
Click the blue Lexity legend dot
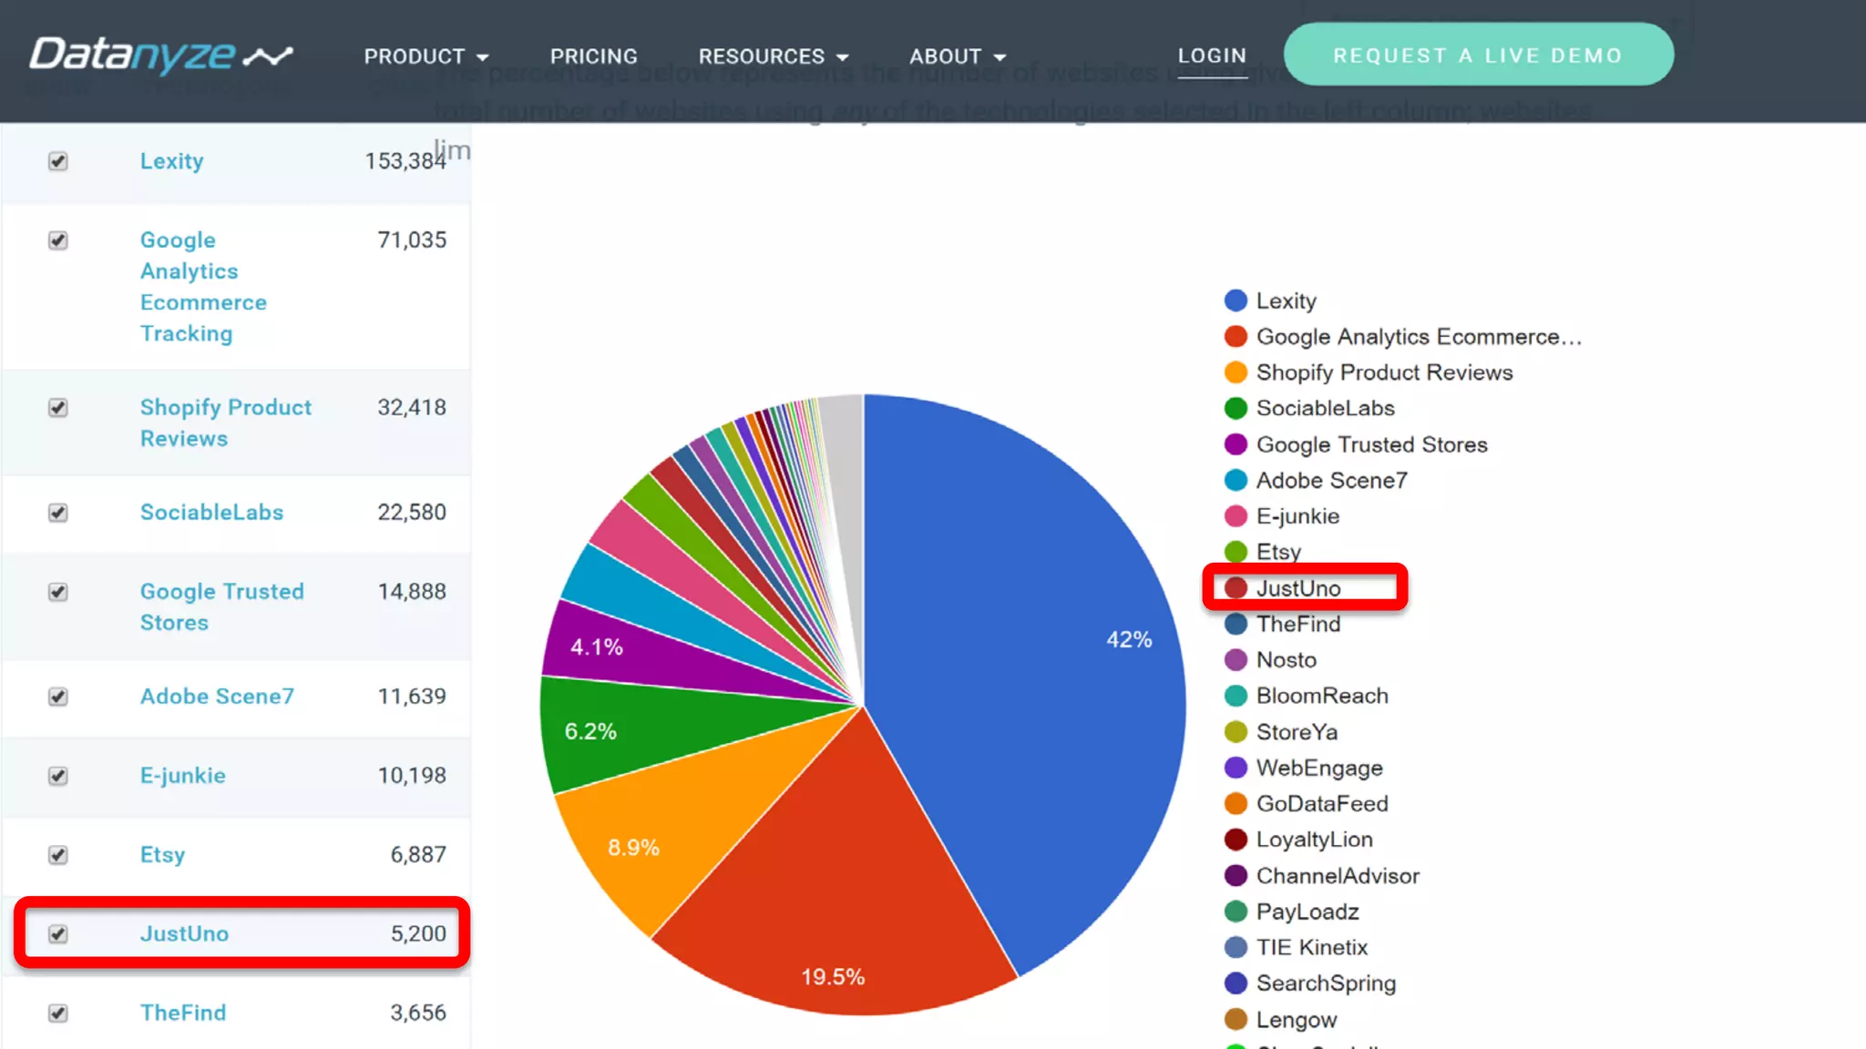[1235, 300]
